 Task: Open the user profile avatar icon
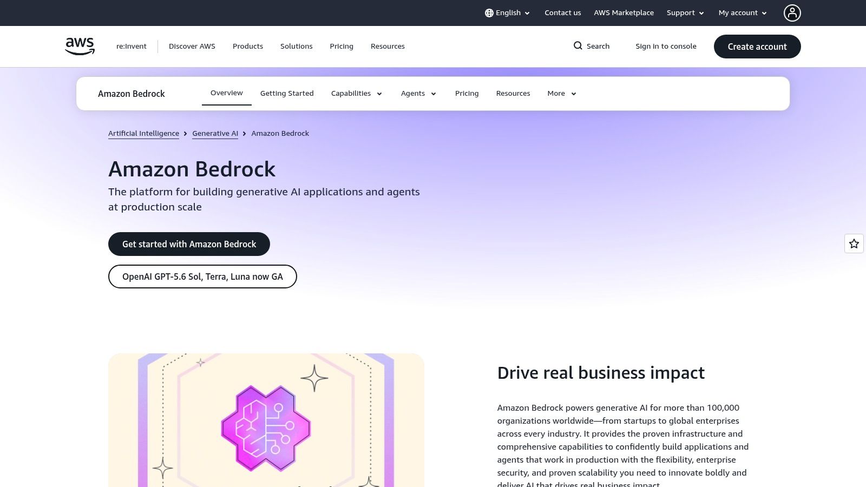point(792,13)
